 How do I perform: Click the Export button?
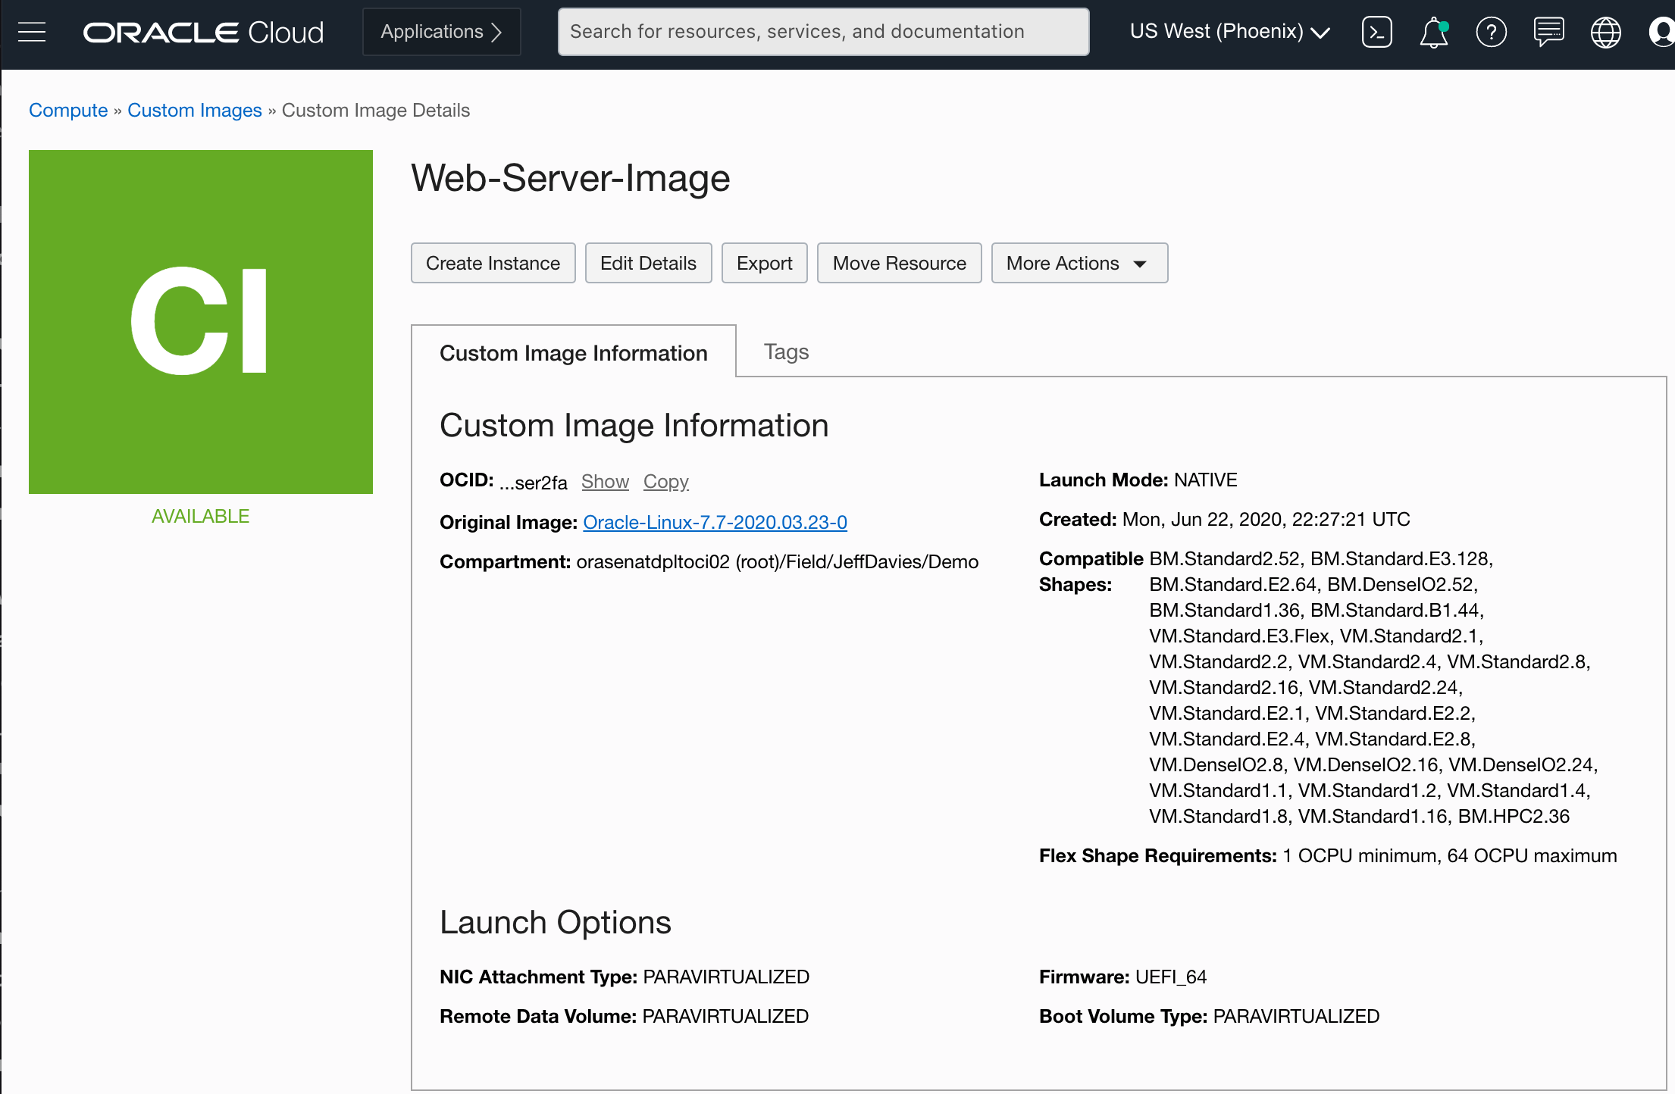pos(764,264)
